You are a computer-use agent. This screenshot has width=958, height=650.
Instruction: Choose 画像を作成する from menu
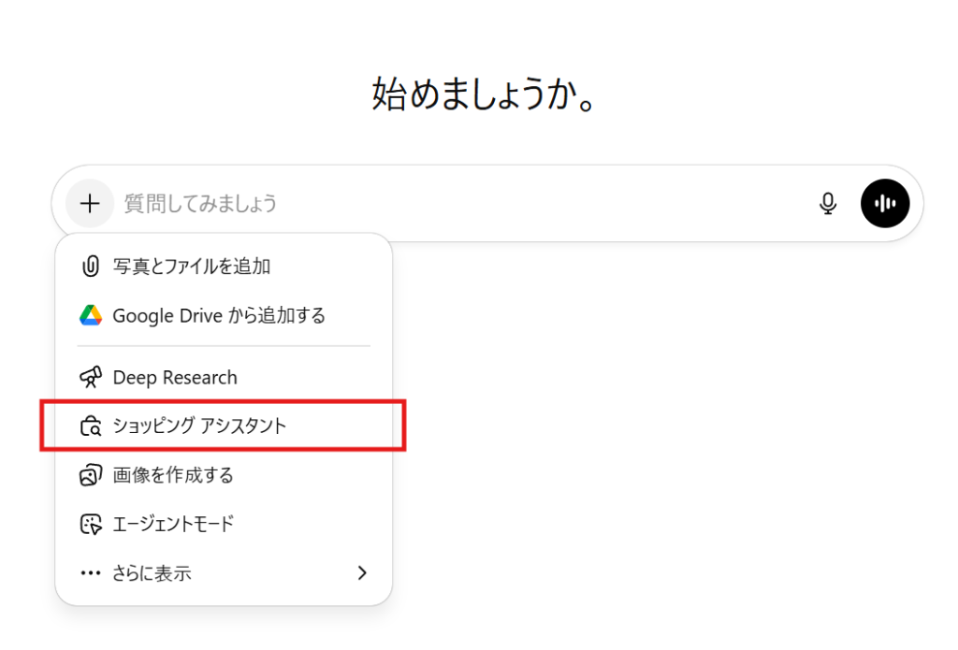(x=173, y=475)
